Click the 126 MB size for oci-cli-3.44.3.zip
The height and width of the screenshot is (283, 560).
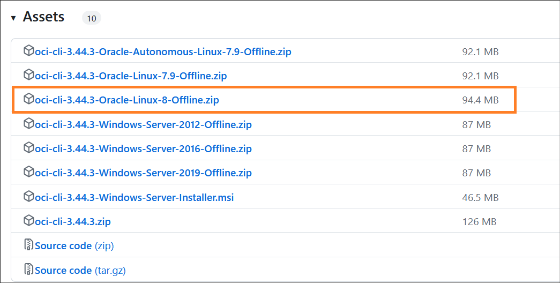coord(479,222)
